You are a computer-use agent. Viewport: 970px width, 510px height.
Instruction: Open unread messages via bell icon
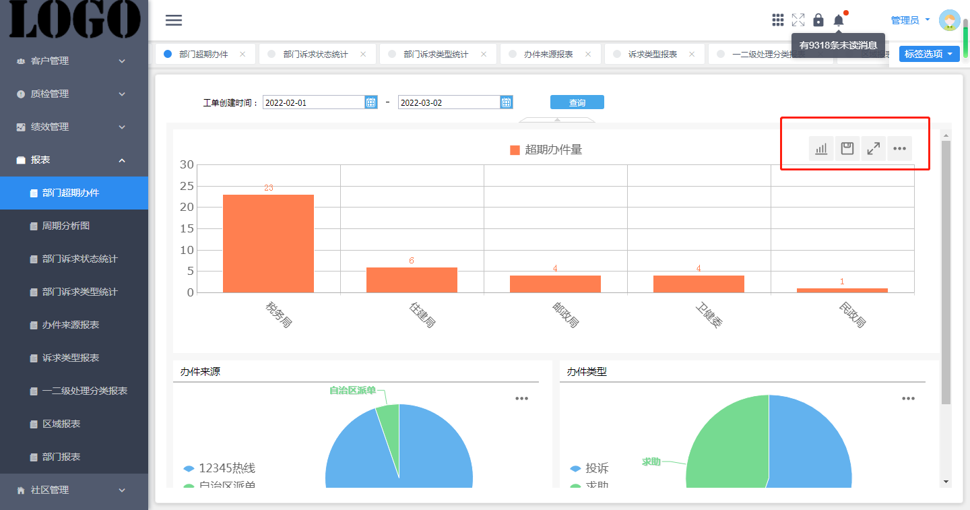tap(839, 20)
